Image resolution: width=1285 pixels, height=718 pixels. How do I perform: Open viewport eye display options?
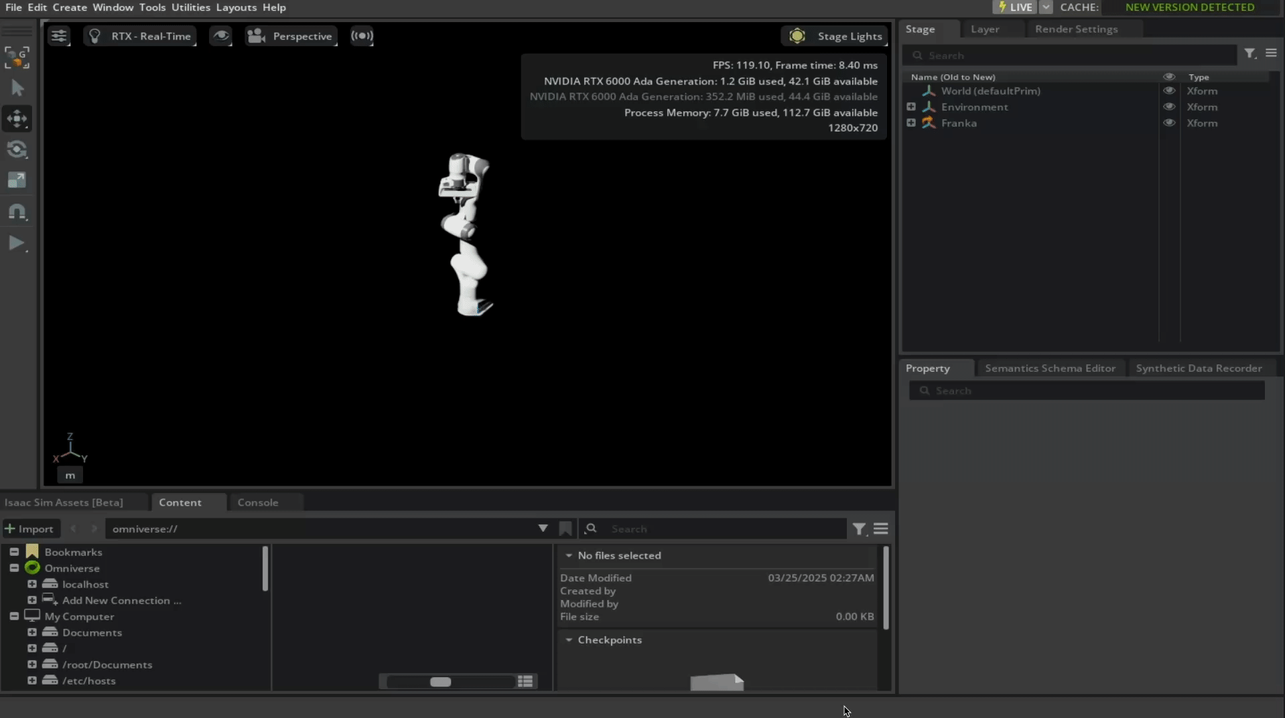[x=220, y=36]
